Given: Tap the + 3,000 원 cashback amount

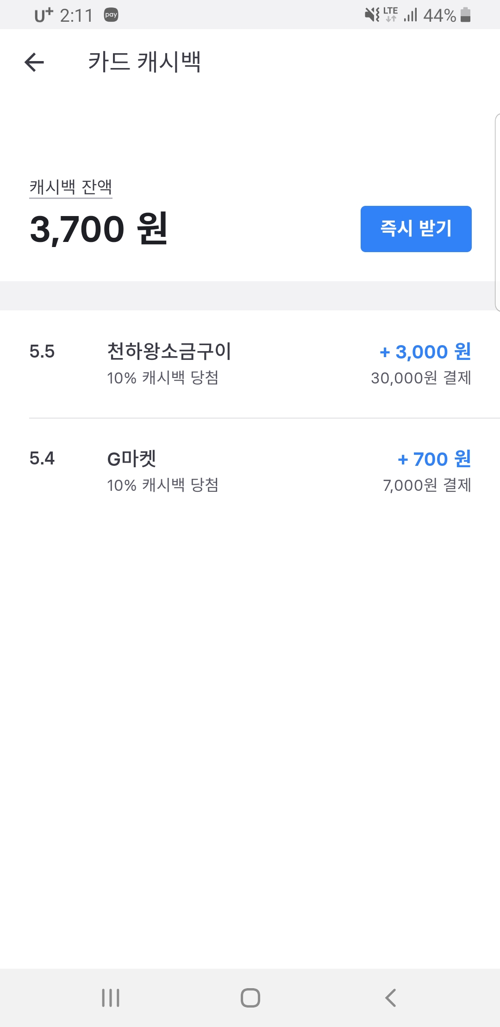Looking at the screenshot, I should click(x=425, y=352).
